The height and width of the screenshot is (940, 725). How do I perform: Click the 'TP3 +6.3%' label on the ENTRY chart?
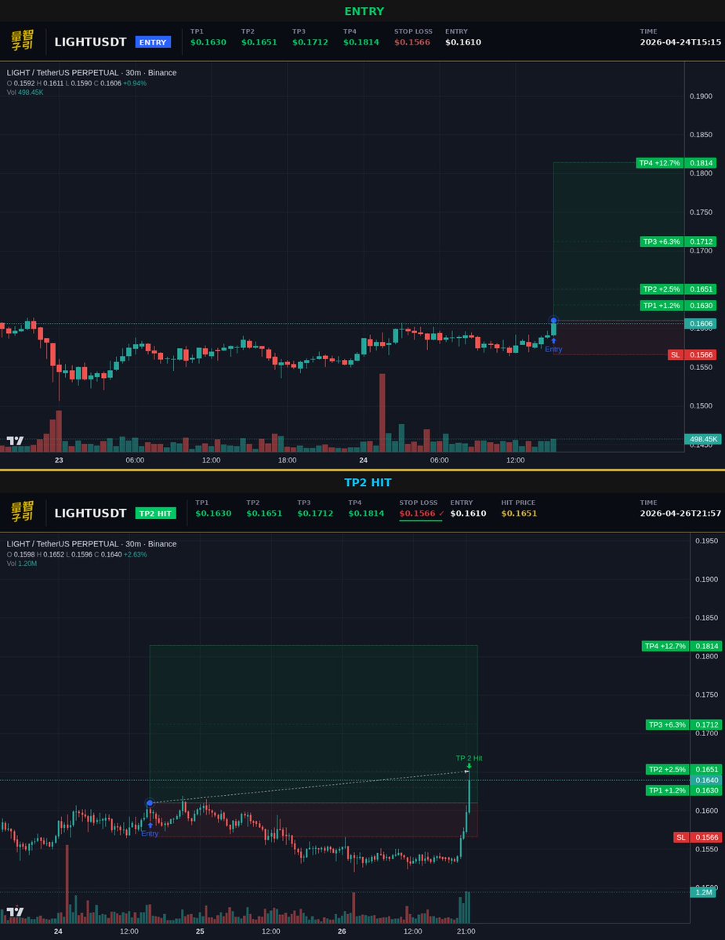coord(662,241)
